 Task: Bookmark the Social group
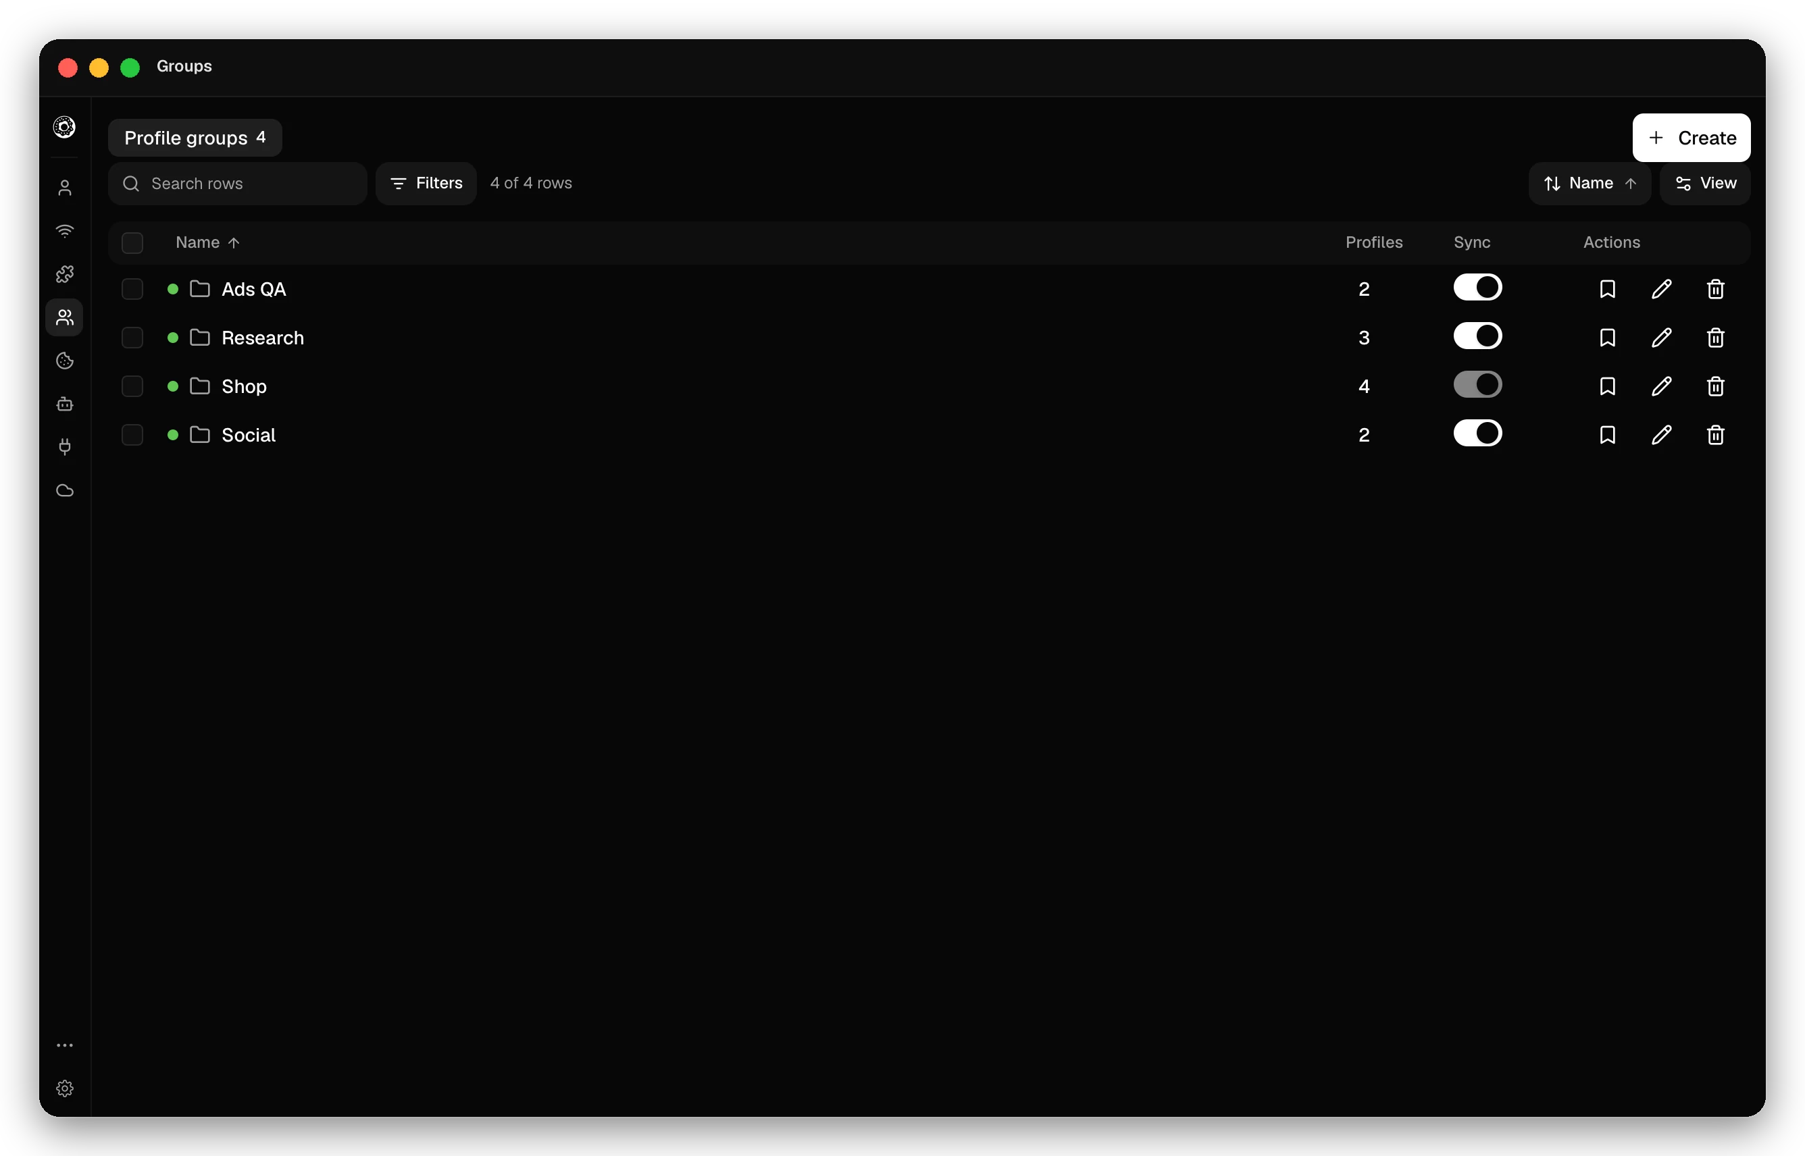pos(1607,435)
